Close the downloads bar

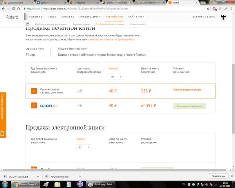click(232, 176)
